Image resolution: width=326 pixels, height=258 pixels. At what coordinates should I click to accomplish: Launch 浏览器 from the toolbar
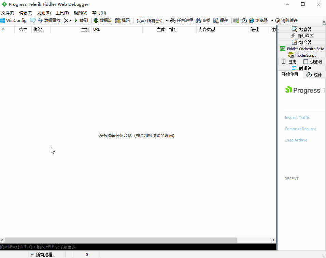(x=258, y=21)
